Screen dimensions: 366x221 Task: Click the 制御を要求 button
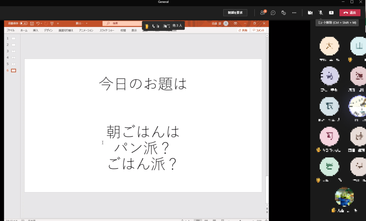click(x=235, y=13)
